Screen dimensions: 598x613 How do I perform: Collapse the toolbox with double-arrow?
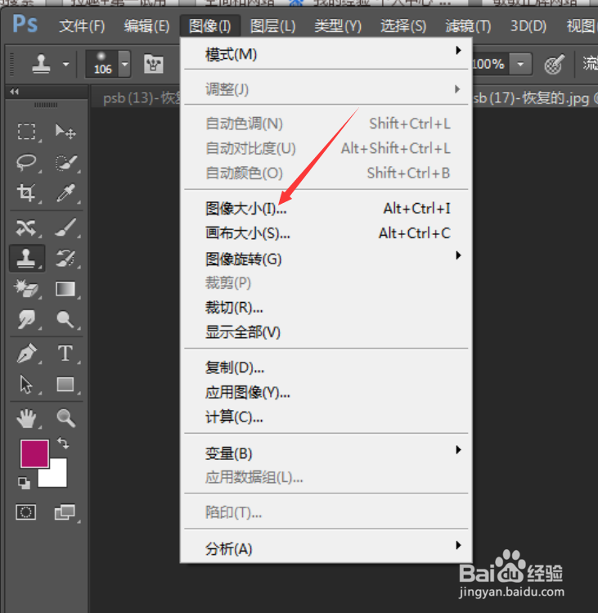tap(15, 92)
